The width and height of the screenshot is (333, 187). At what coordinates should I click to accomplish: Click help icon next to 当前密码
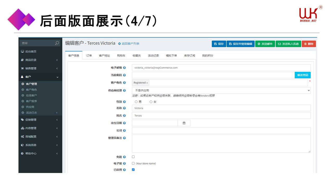point(124,75)
